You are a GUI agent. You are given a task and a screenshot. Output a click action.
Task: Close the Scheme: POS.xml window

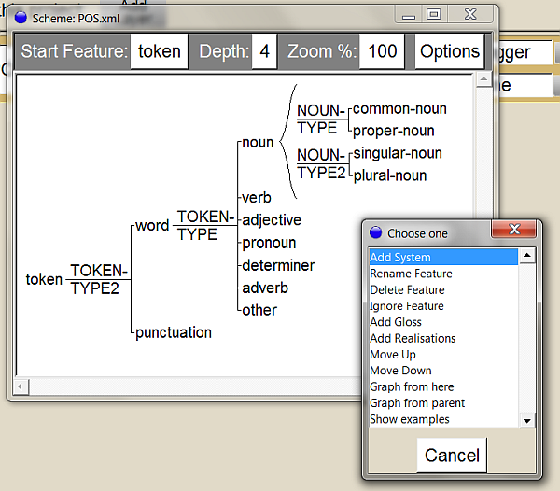point(470,15)
